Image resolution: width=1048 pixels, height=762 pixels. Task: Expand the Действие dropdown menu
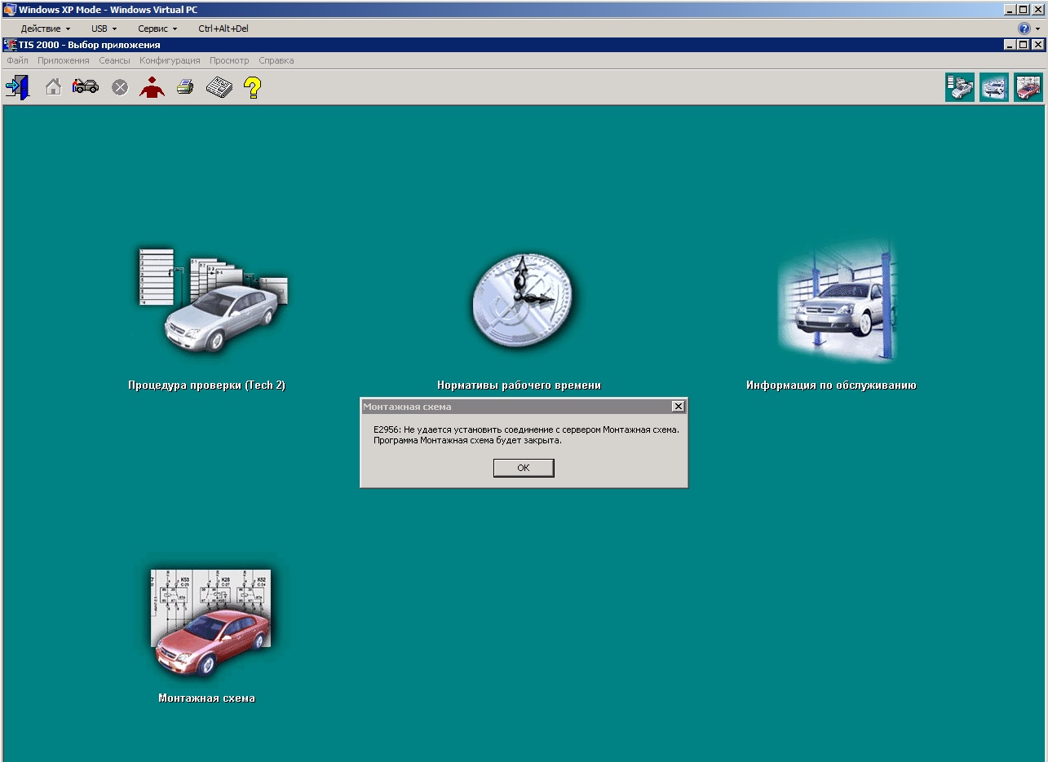45,29
